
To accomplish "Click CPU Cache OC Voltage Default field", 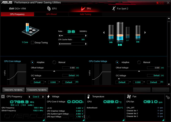I will [x=154, y=75].
